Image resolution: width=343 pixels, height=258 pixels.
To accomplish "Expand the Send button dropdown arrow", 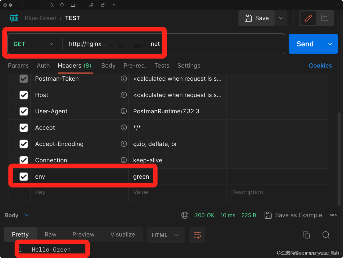I will tap(330, 44).
